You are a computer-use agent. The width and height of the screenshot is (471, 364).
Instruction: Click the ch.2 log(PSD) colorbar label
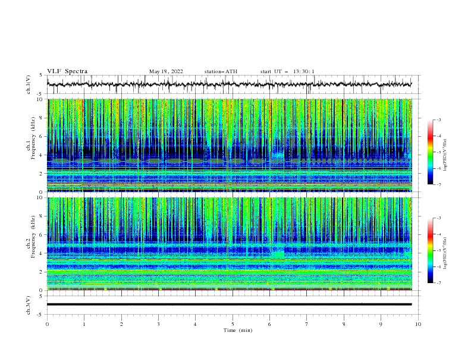point(445,253)
